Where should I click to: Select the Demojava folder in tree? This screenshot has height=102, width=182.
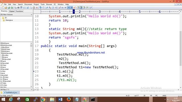[x=9, y=20]
